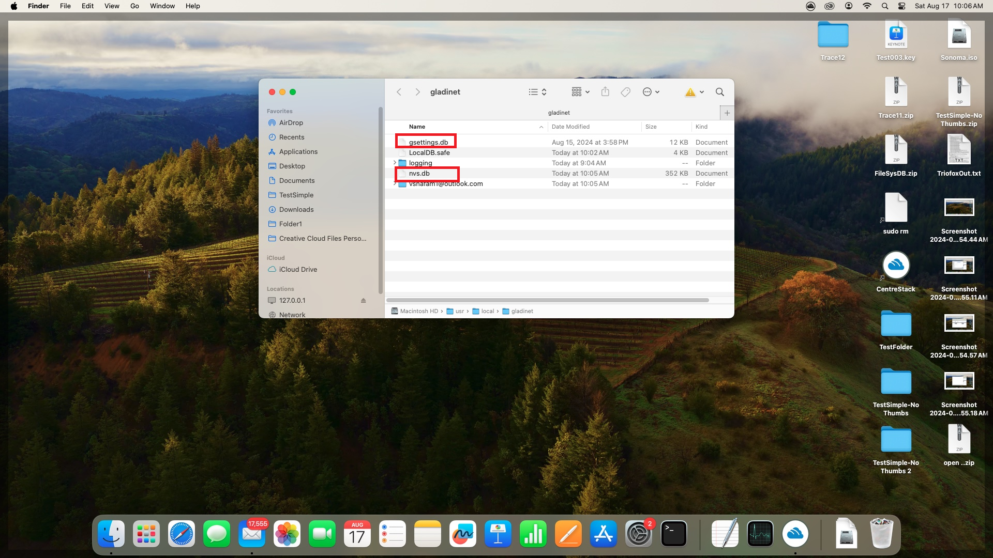Viewport: 993px width, 558px height.
Task: Select TriofoxOut.txt on desktop
Action: click(959, 155)
